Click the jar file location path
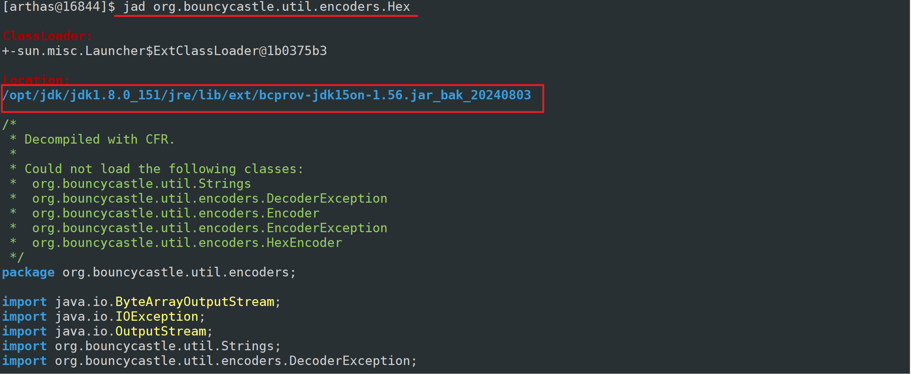Image resolution: width=911 pixels, height=374 pixels. (267, 95)
